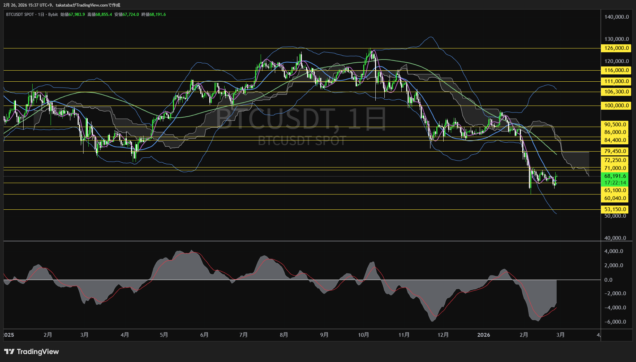Click the 100,000.0 yellow price label
This screenshot has height=362, width=636.
pos(616,106)
